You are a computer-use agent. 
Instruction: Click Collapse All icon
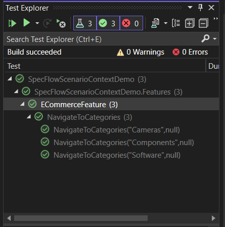(x=203, y=23)
